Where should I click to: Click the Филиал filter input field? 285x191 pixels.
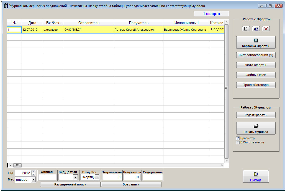point(47,177)
